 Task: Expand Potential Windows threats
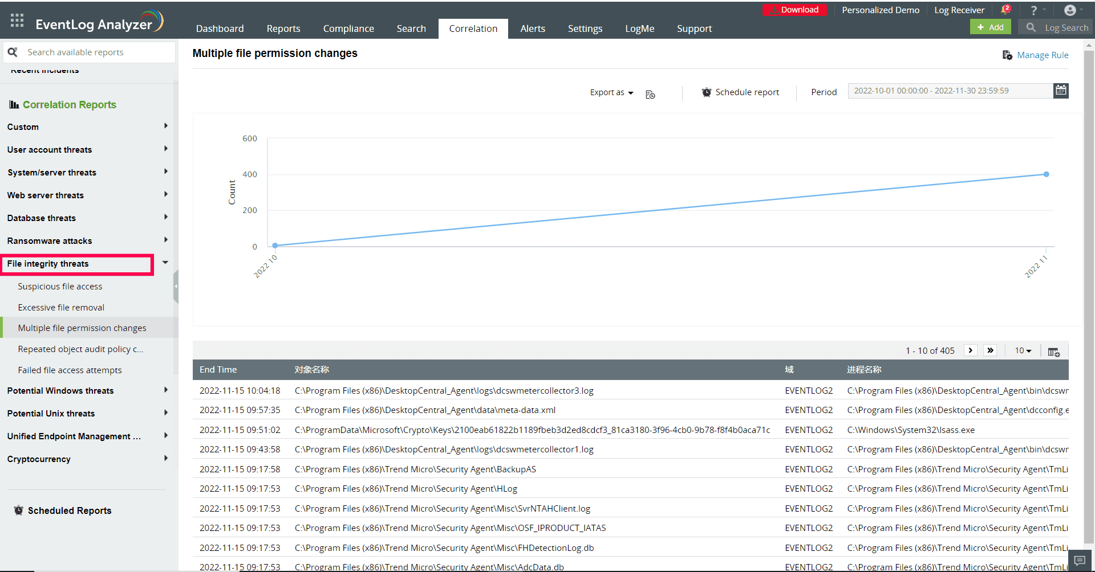click(x=165, y=390)
